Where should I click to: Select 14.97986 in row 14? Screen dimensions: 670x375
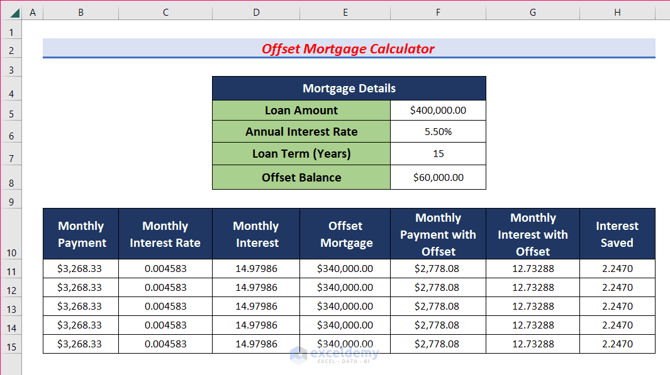(256, 325)
